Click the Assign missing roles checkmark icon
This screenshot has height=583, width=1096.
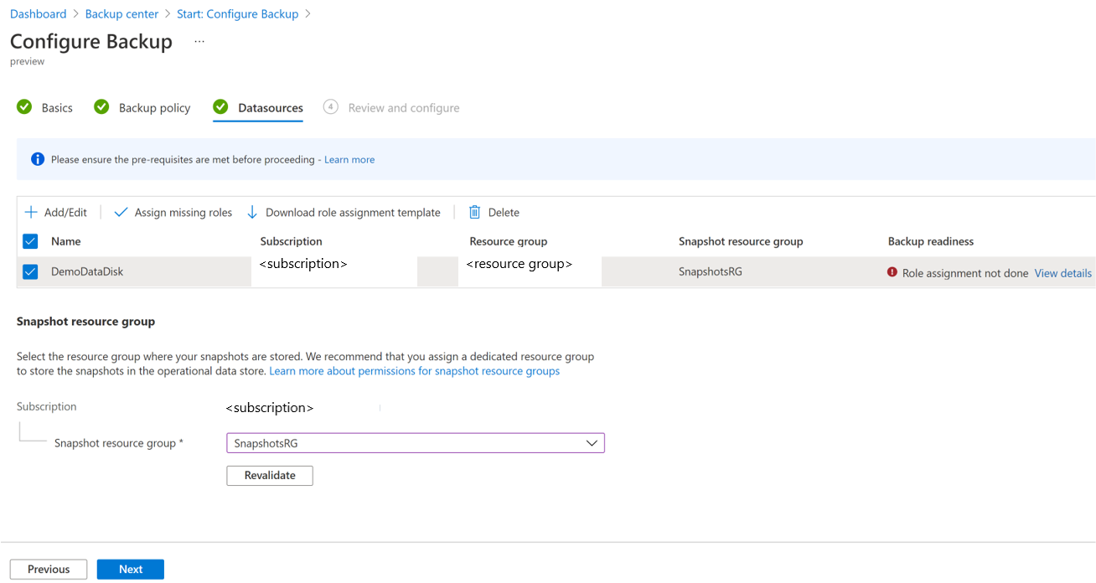[x=121, y=212]
